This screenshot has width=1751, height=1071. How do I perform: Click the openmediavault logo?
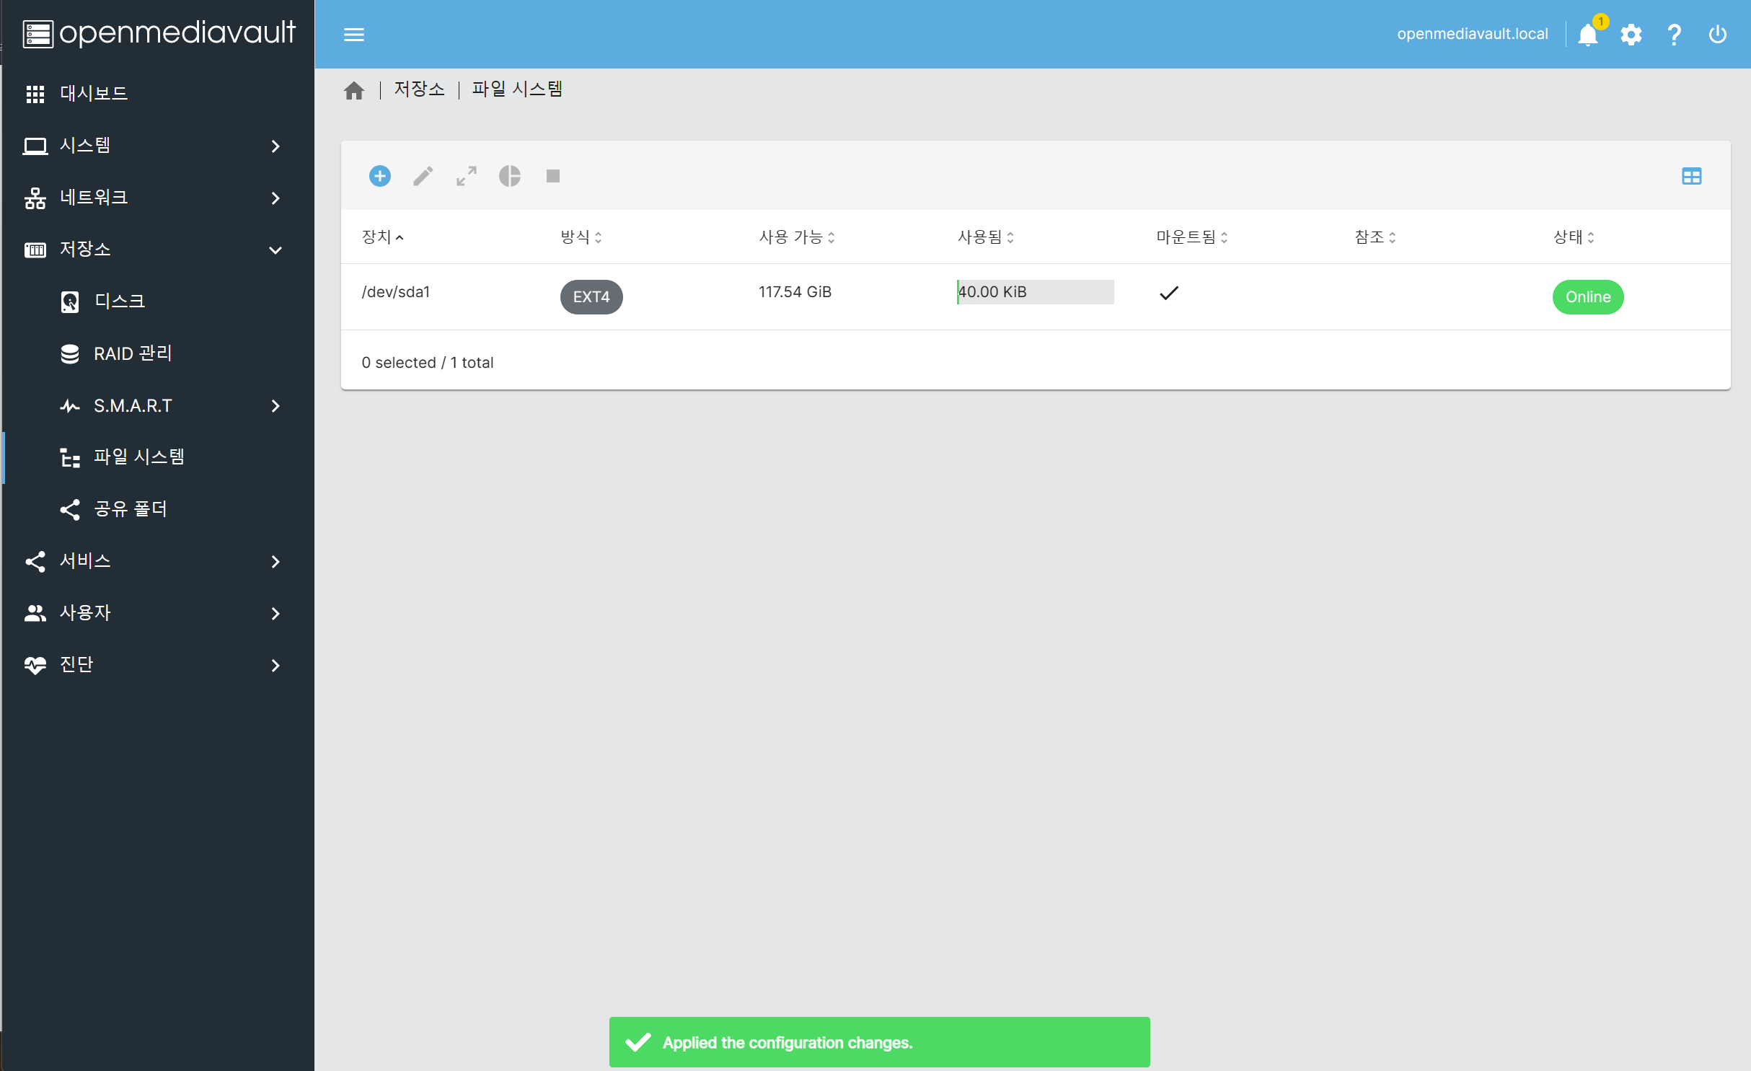(159, 33)
